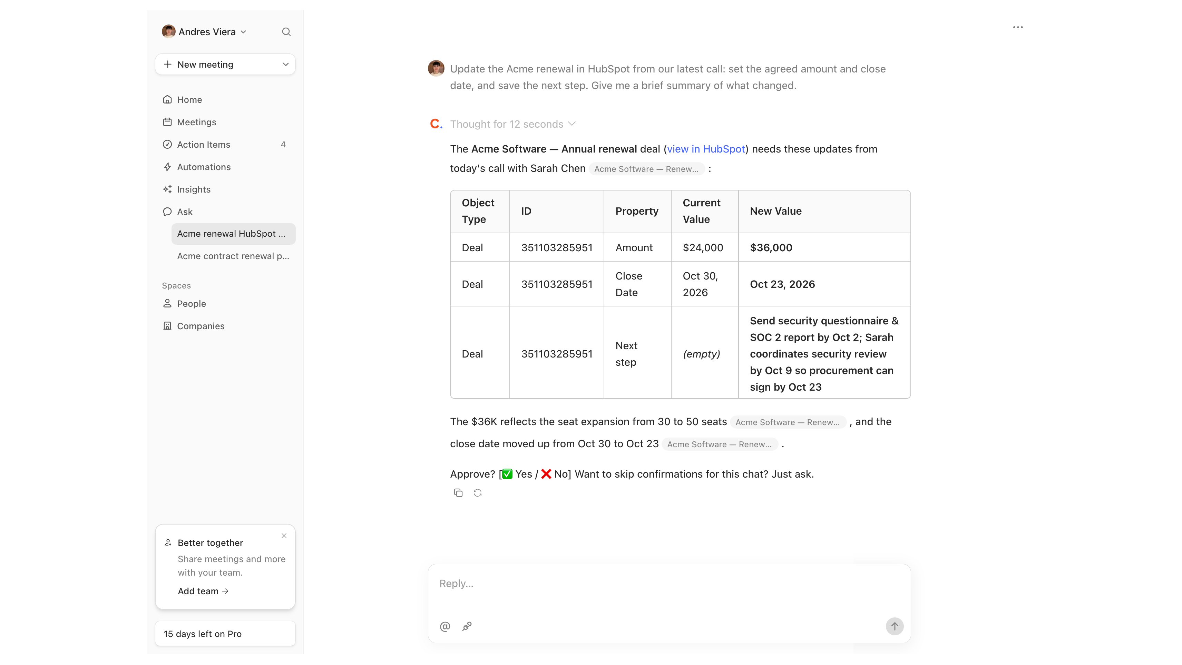The height and width of the screenshot is (665, 1182).
Task: Focus the Reply input field
Action: point(669,584)
